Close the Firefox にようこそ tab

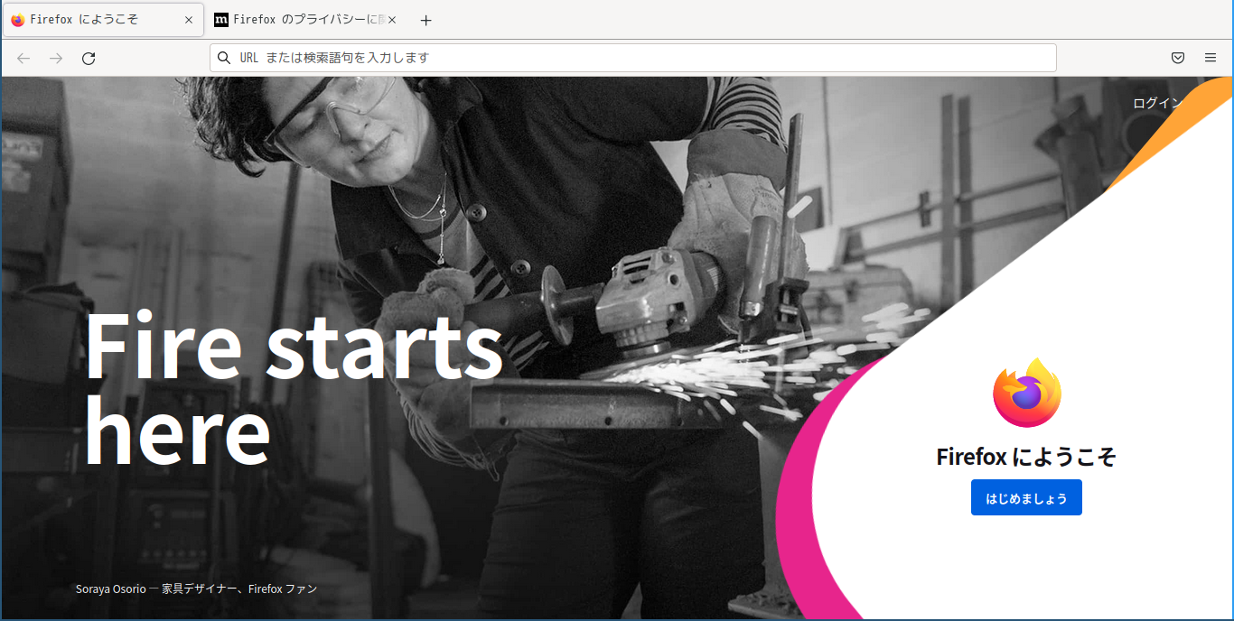click(x=189, y=20)
